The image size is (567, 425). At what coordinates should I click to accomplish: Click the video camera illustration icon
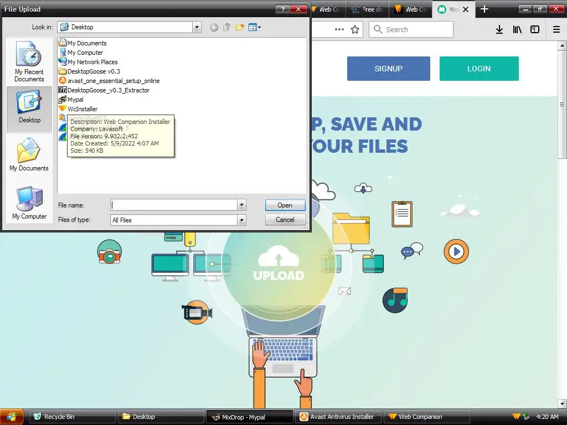click(197, 313)
